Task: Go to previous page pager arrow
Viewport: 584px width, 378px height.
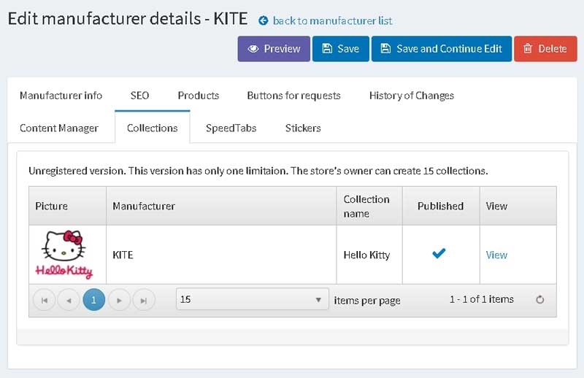Action: pyautogui.click(x=69, y=300)
